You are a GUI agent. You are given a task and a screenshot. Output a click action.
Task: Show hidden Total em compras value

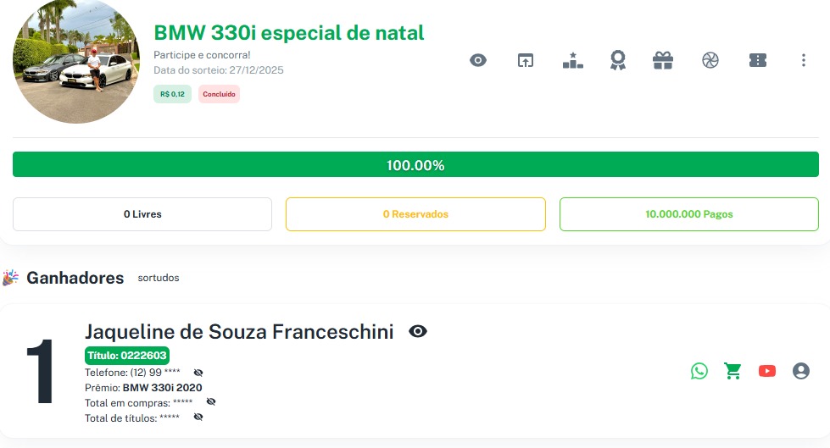click(211, 402)
